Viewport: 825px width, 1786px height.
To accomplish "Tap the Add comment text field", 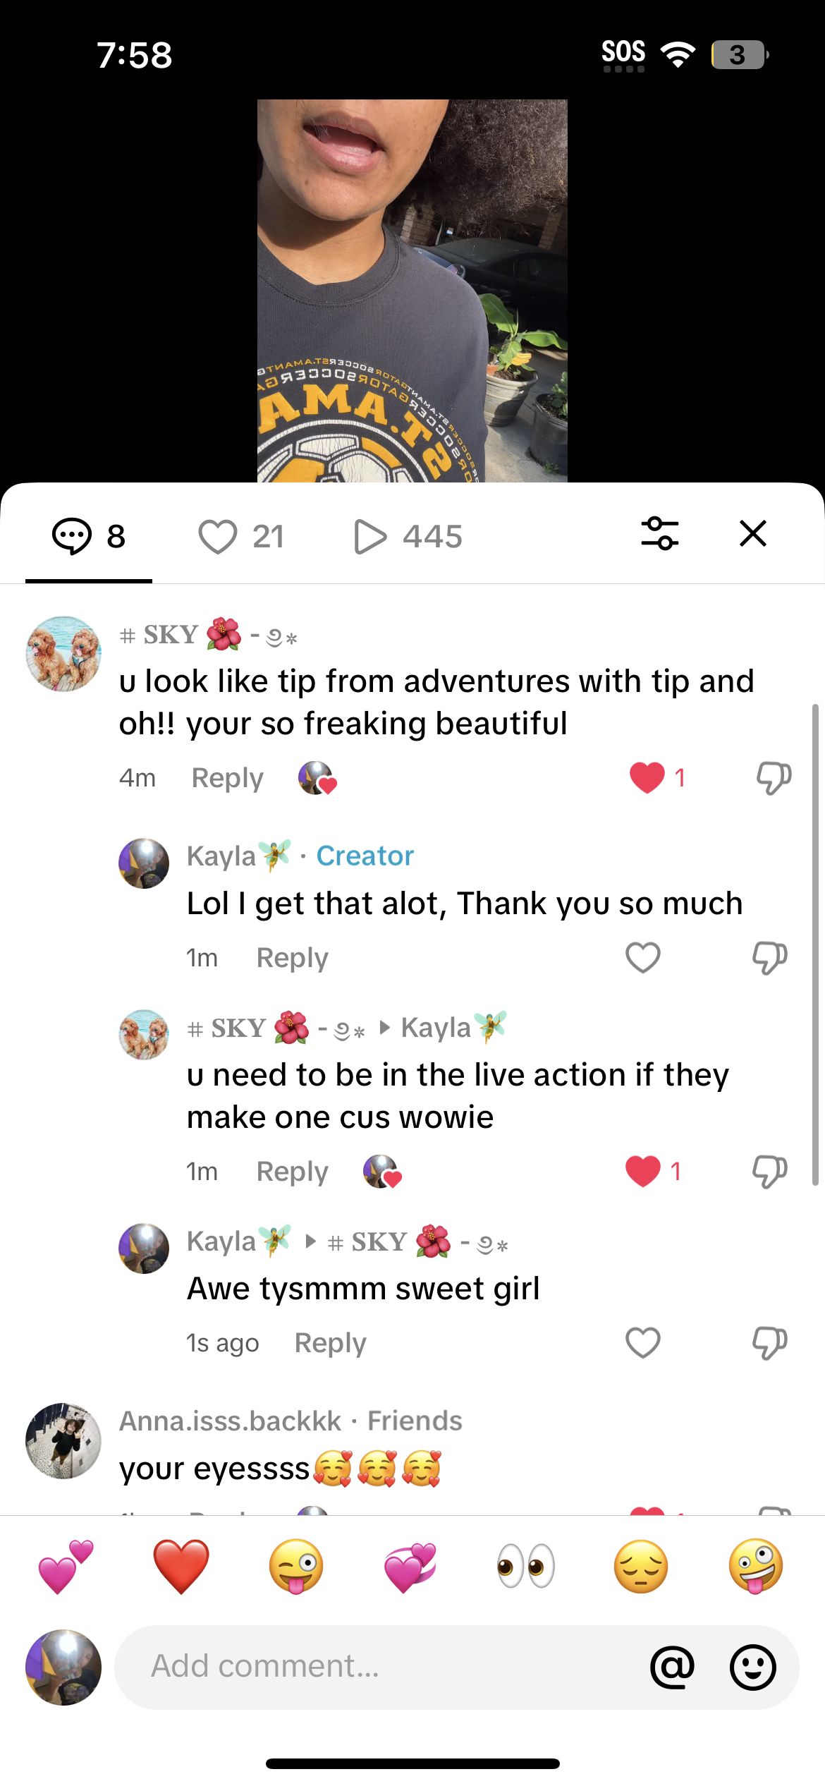I will coord(381,1667).
